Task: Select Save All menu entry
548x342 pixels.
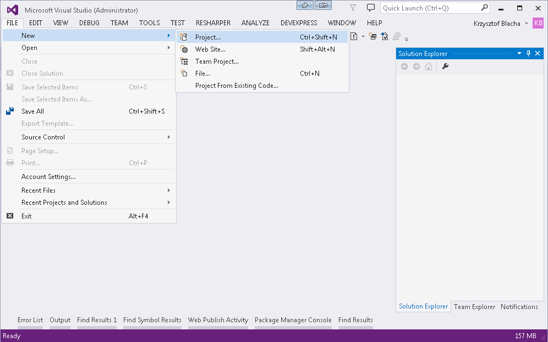Action: (x=89, y=111)
